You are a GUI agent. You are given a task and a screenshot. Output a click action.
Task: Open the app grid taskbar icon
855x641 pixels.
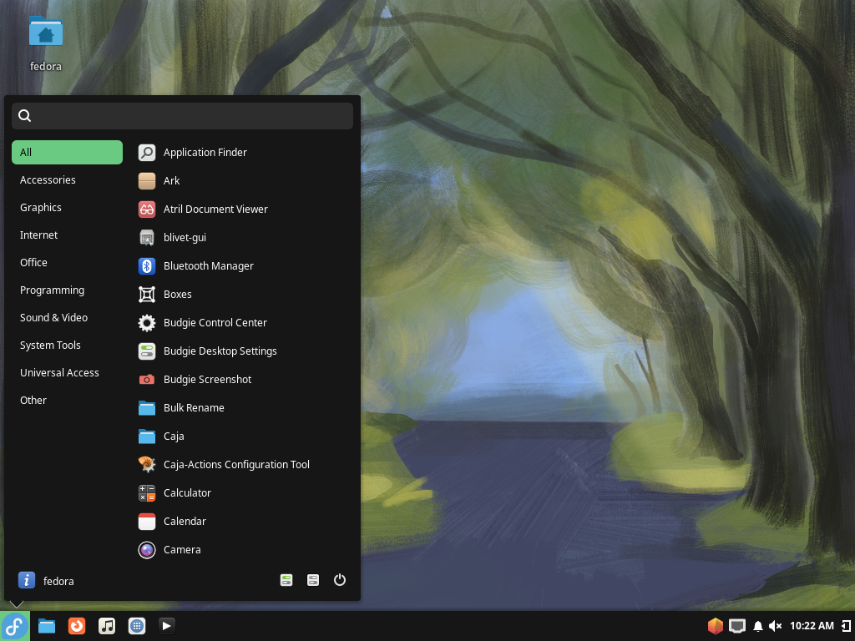point(137,626)
